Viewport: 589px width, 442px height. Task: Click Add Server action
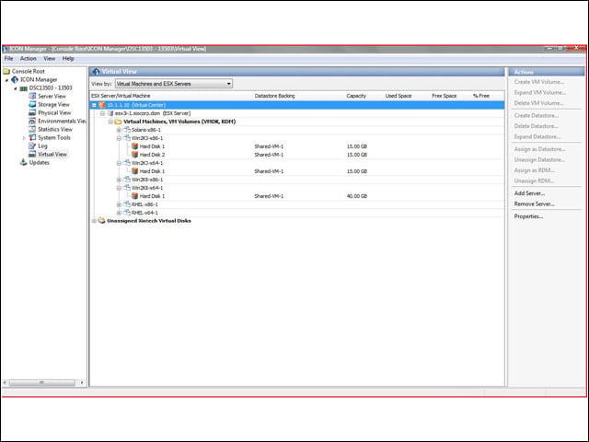[529, 193]
